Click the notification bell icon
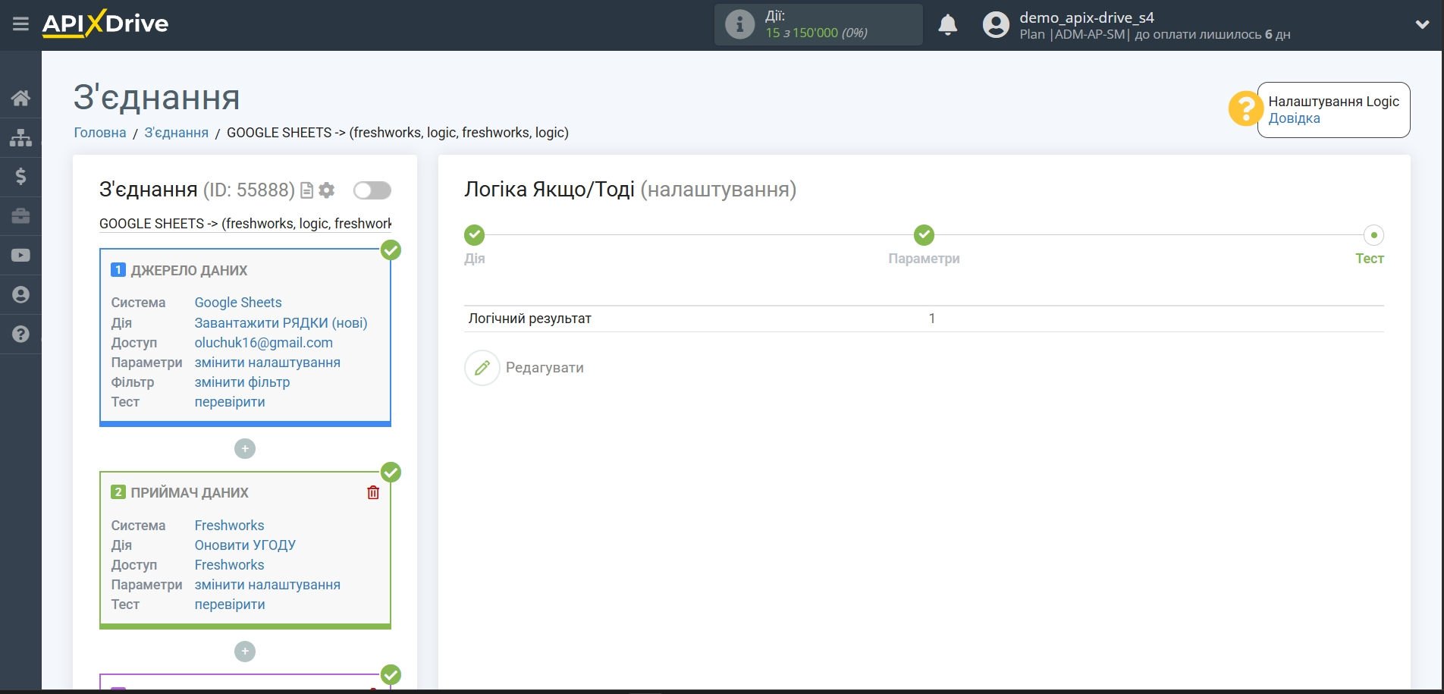Screen dimensions: 1444x694 click(947, 25)
